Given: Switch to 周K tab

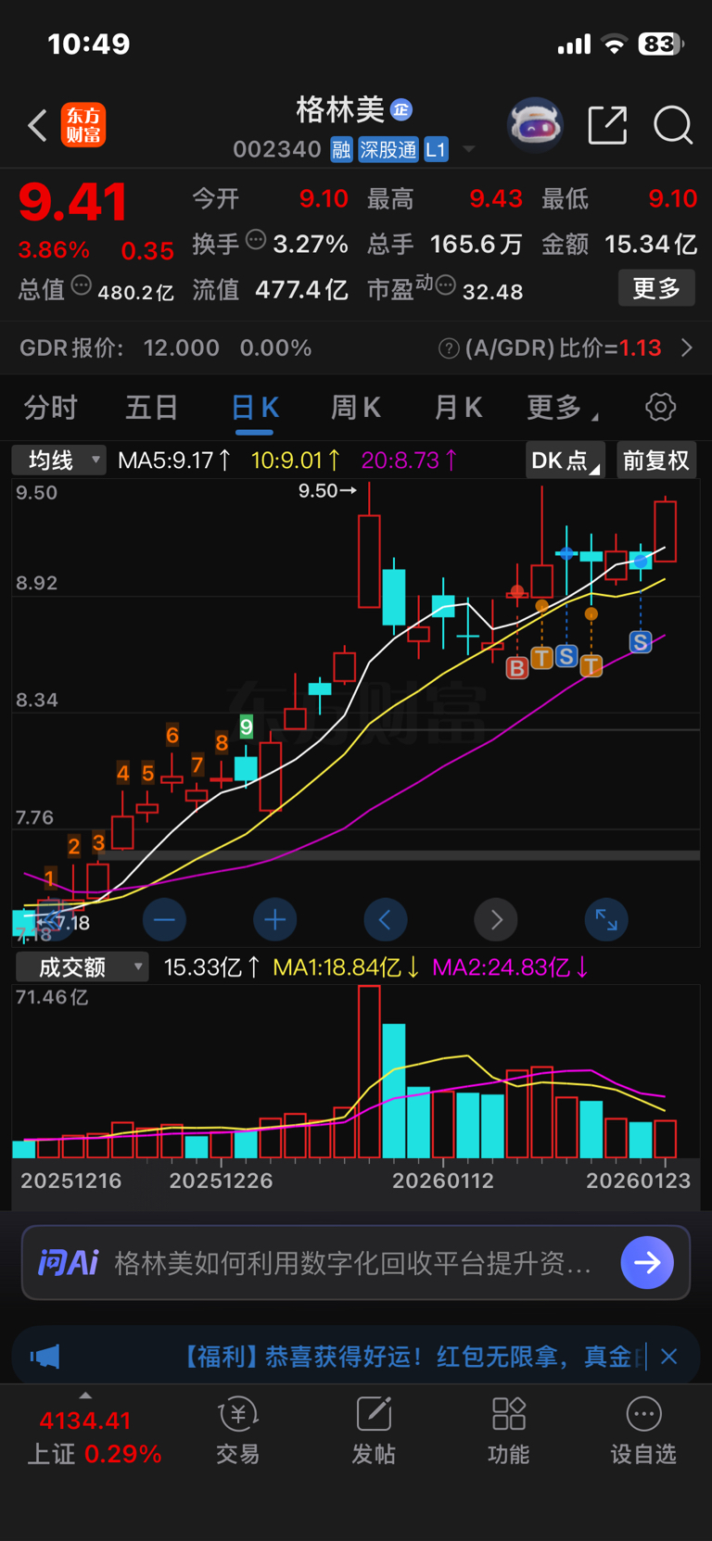Looking at the screenshot, I should coord(356,408).
